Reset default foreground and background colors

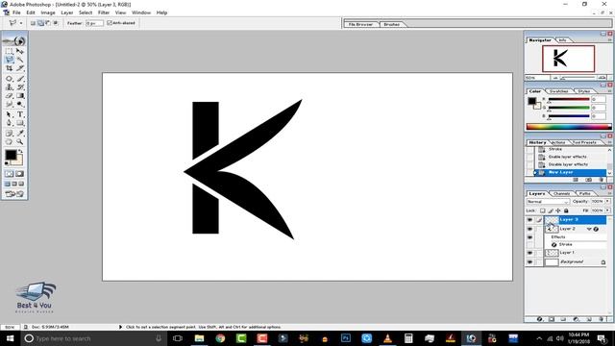pos(7,164)
